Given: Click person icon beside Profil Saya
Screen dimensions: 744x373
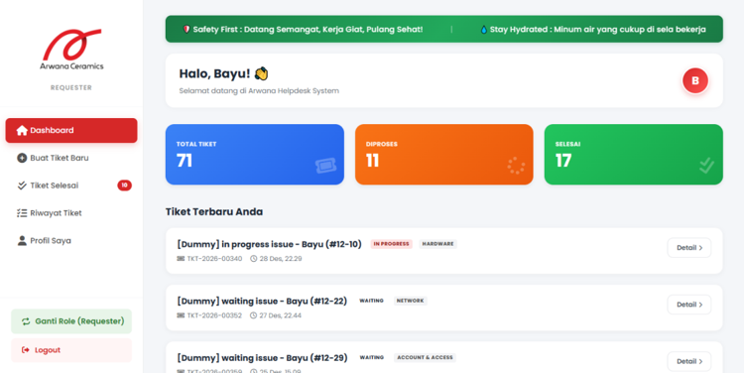Looking at the screenshot, I should tap(22, 241).
